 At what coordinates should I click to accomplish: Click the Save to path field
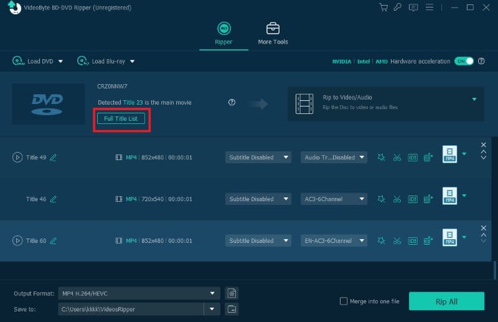[x=131, y=309]
